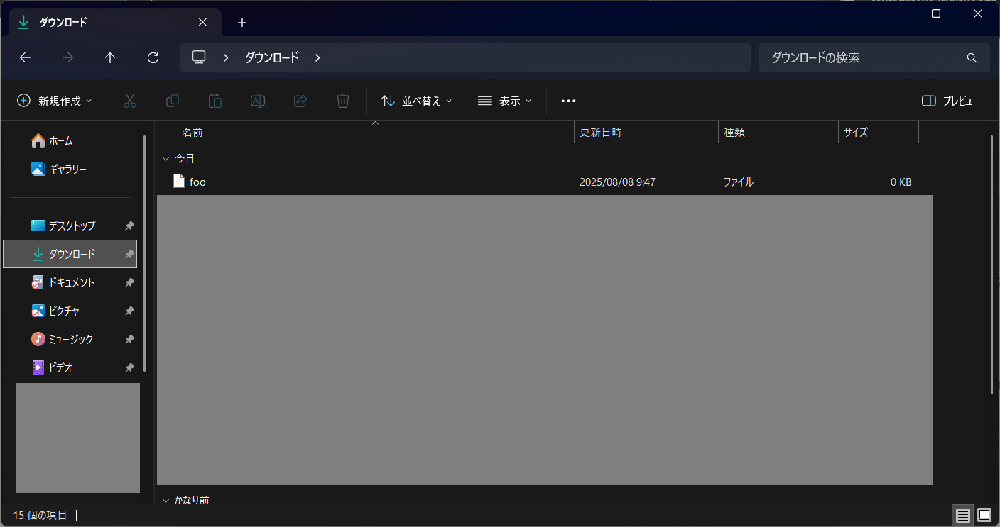
Task: Click the Cut scissors icon
Action: click(130, 101)
